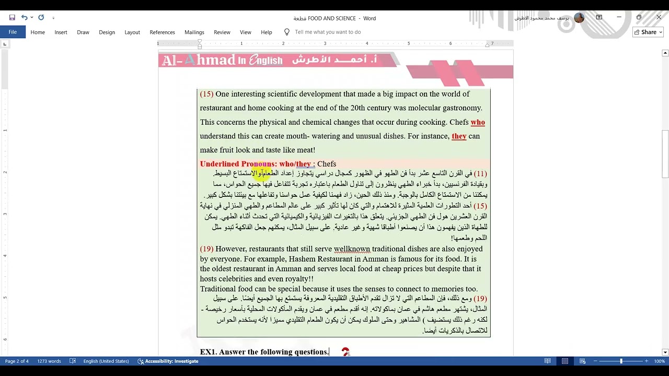Viewport: 669px width, 376px height.
Task: Click the '(19)' before 'However, restaurants'
Action: point(206,249)
